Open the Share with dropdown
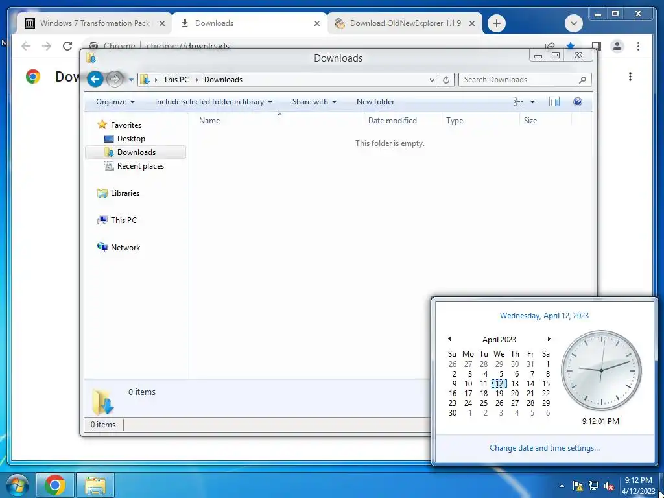This screenshot has height=498, width=664. 314,102
